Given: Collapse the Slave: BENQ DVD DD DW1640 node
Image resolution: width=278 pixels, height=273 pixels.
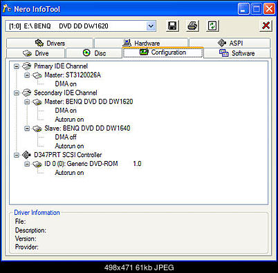Looking at the screenshot, I should (x=27, y=128).
